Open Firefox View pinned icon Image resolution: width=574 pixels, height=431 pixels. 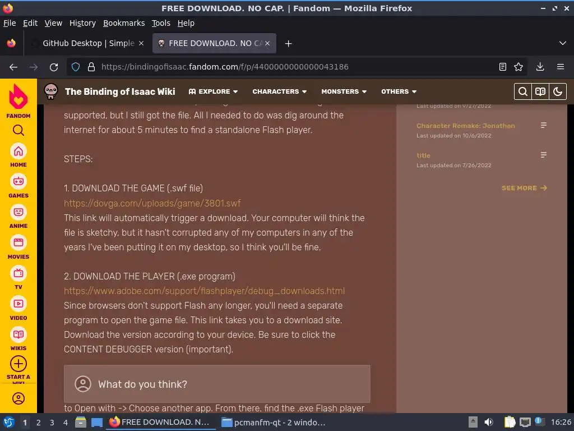11,43
